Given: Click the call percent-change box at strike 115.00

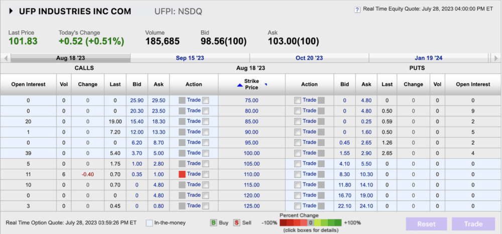Looking at the screenshot, I should click(x=182, y=185).
